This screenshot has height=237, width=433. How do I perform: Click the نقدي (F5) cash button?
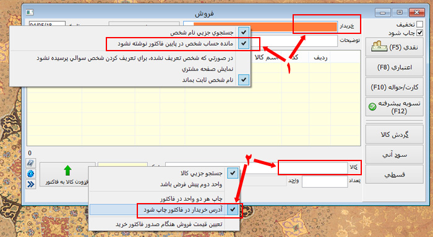pos(395,47)
